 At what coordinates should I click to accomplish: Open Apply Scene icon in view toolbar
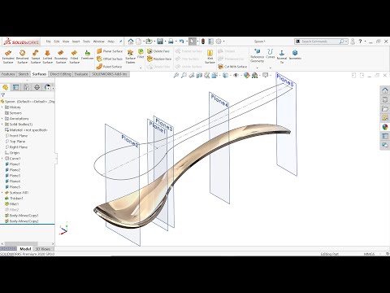coord(254,76)
